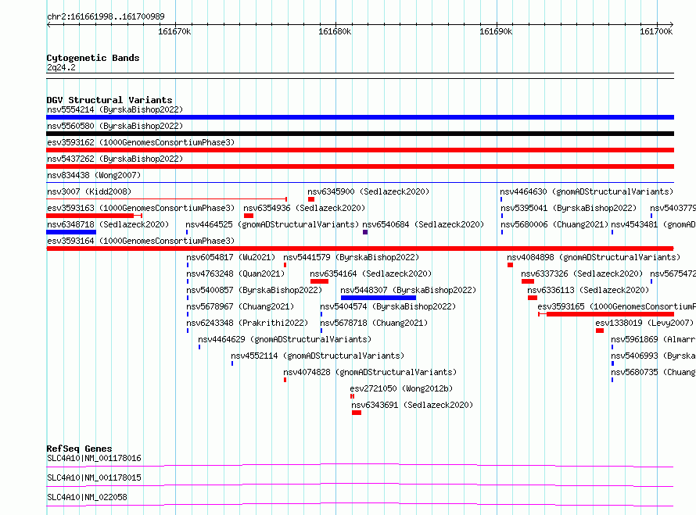Image resolution: width=696 pixels, height=515 pixels.
Task: Click nsv6540684 (Sedlazeck2020) label
Action: pyautogui.click(x=423, y=224)
